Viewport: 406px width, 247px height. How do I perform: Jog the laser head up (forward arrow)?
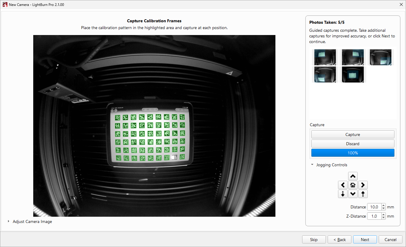click(353, 176)
